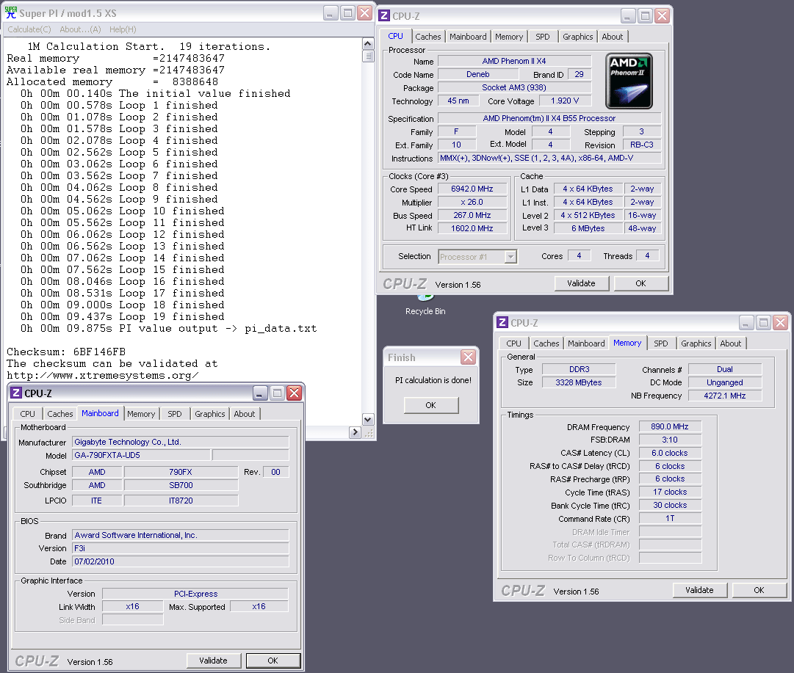
Task: Click Validate in the Memory CPU-Z window
Action: (699, 590)
